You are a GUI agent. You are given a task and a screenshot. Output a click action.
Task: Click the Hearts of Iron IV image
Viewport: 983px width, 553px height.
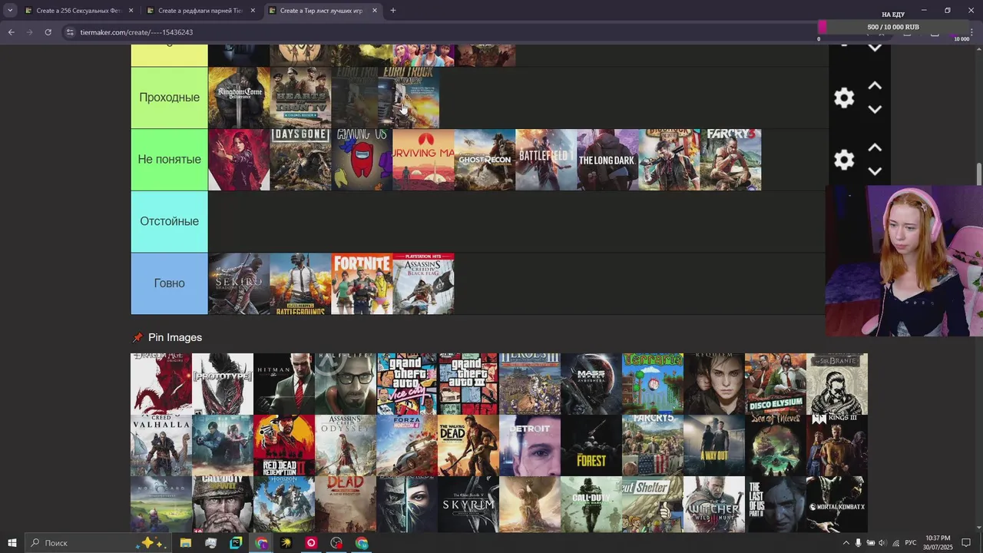pyautogui.click(x=300, y=98)
